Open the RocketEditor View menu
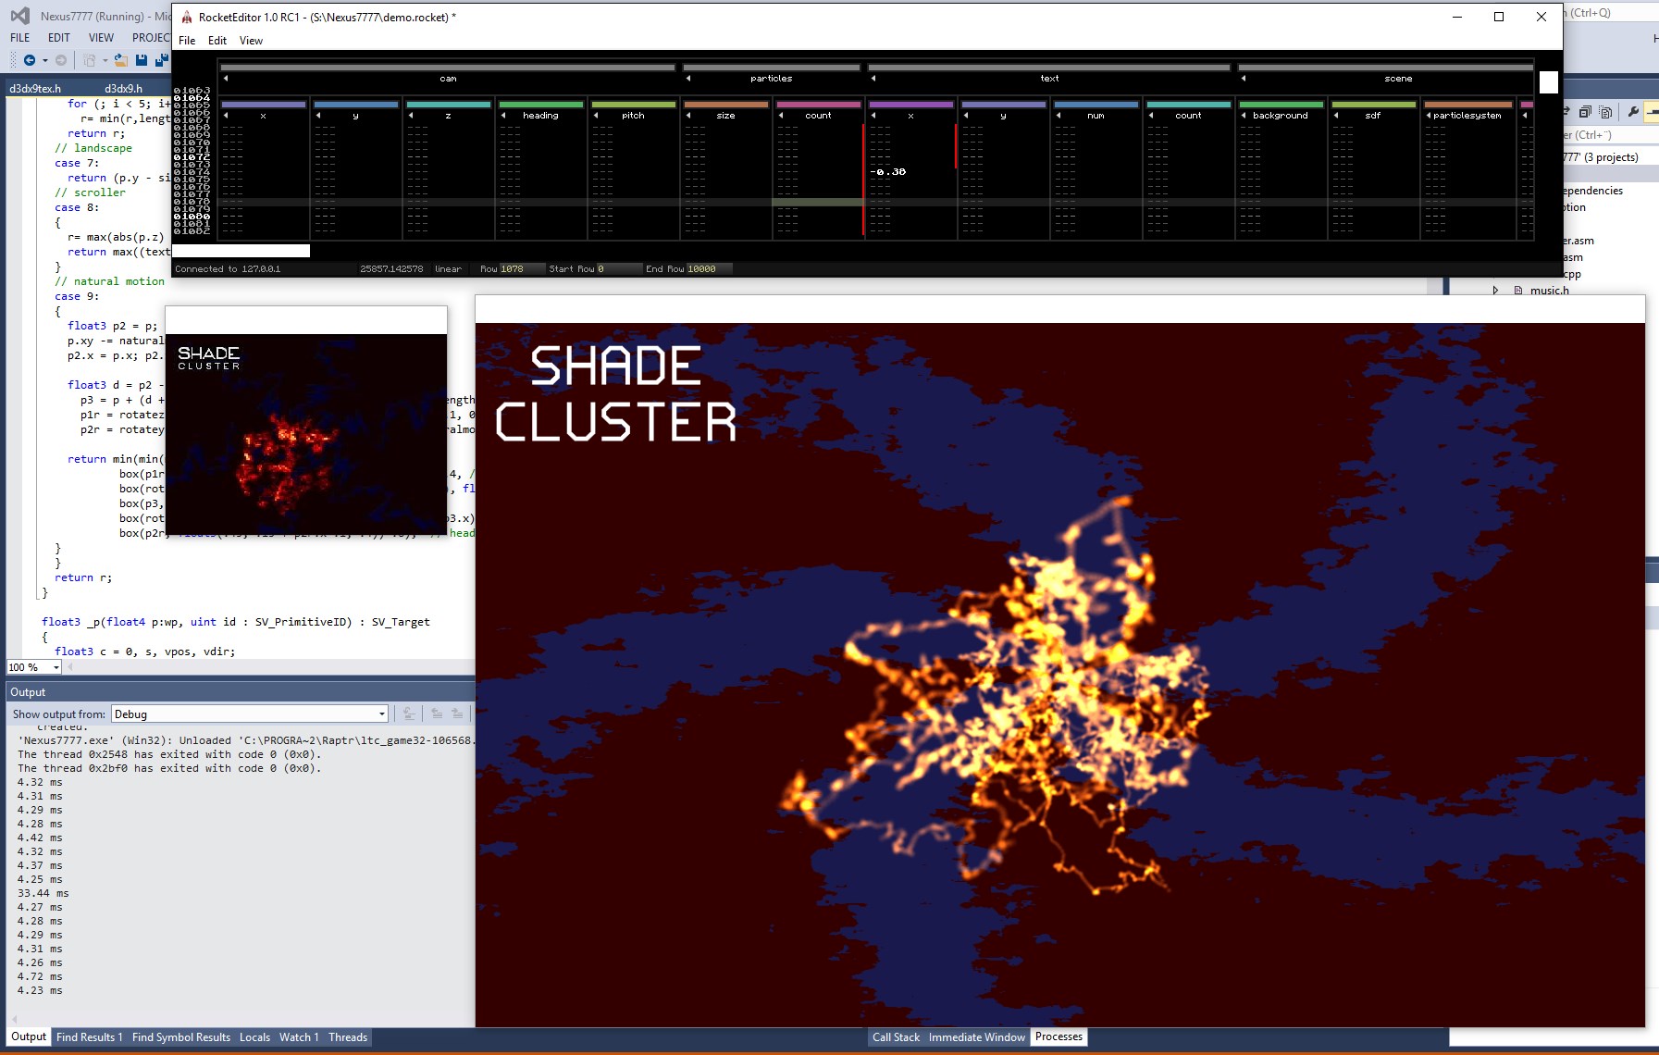The image size is (1659, 1055). pos(251,41)
